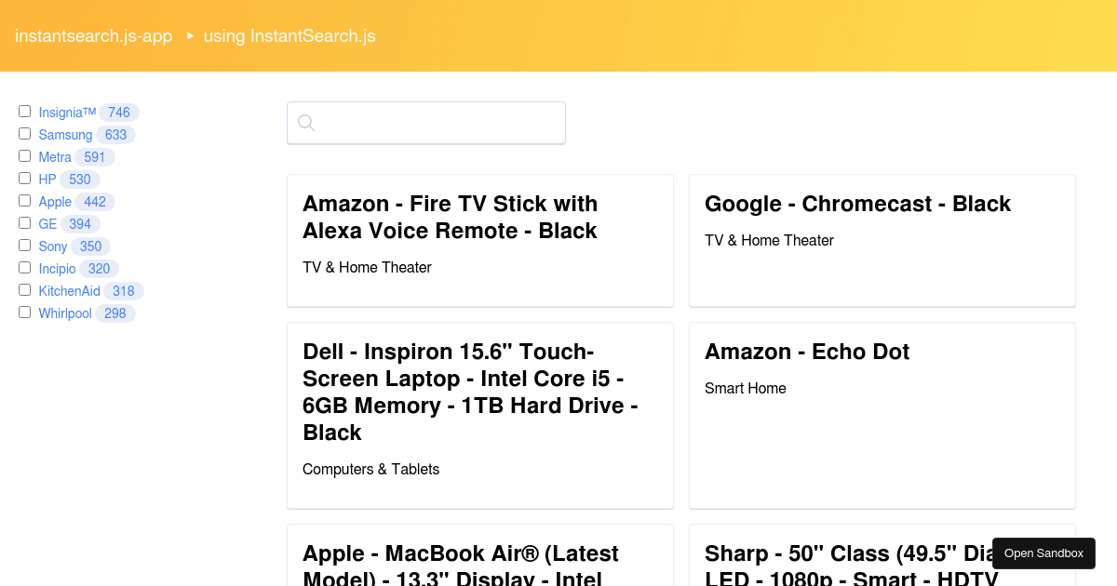
Task: Select the Metra brand label
Action: click(x=54, y=156)
